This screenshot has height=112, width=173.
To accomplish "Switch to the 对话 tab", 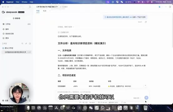I will pyautogui.click(x=38, y=11).
